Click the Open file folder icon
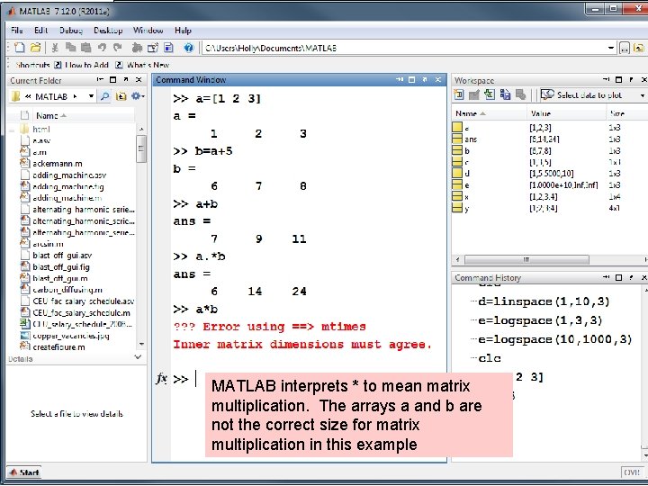 35,48
